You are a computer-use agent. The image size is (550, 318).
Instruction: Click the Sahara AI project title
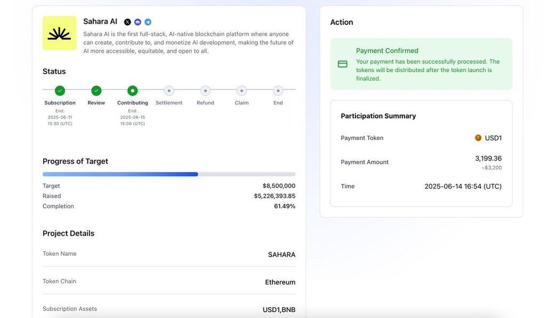coord(100,21)
